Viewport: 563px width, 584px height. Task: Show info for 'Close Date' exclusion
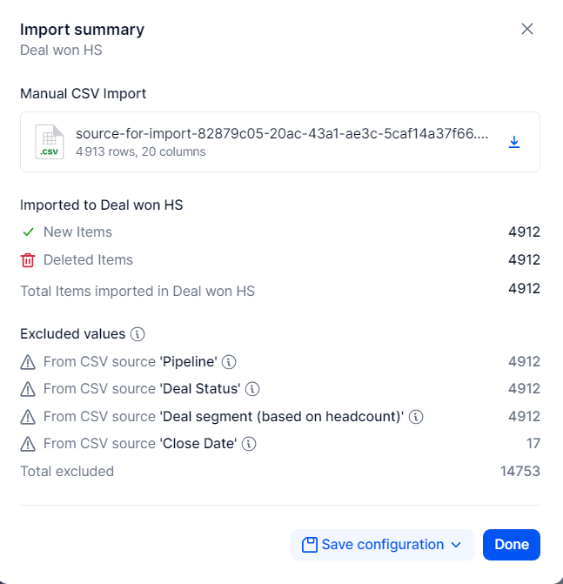[249, 444]
